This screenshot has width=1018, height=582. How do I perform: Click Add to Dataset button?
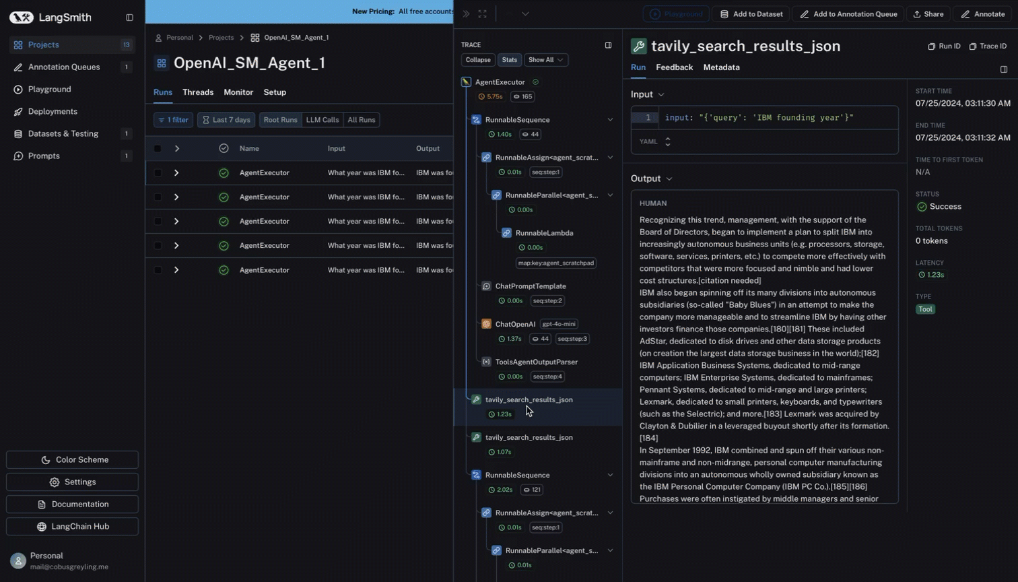(x=751, y=14)
